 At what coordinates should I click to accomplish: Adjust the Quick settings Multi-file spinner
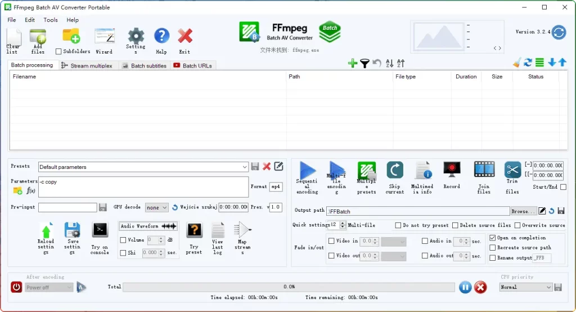click(x=343, y=225)
